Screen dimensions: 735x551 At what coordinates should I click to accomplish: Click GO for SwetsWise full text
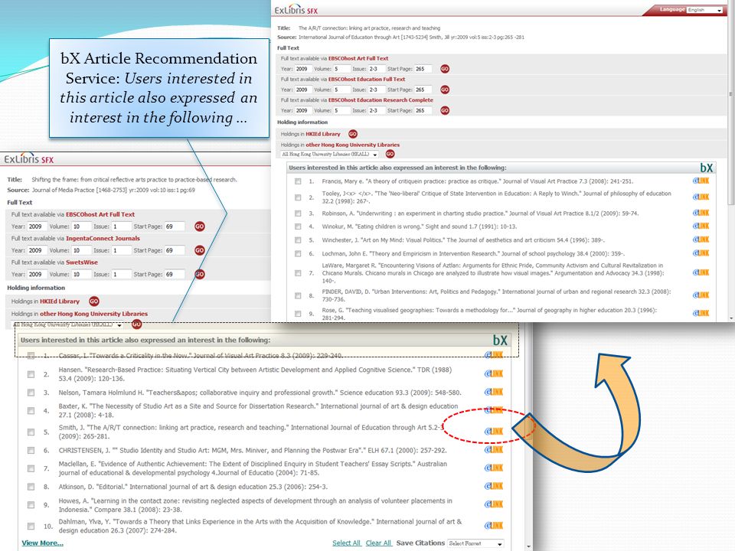click(x=200, y=274)
